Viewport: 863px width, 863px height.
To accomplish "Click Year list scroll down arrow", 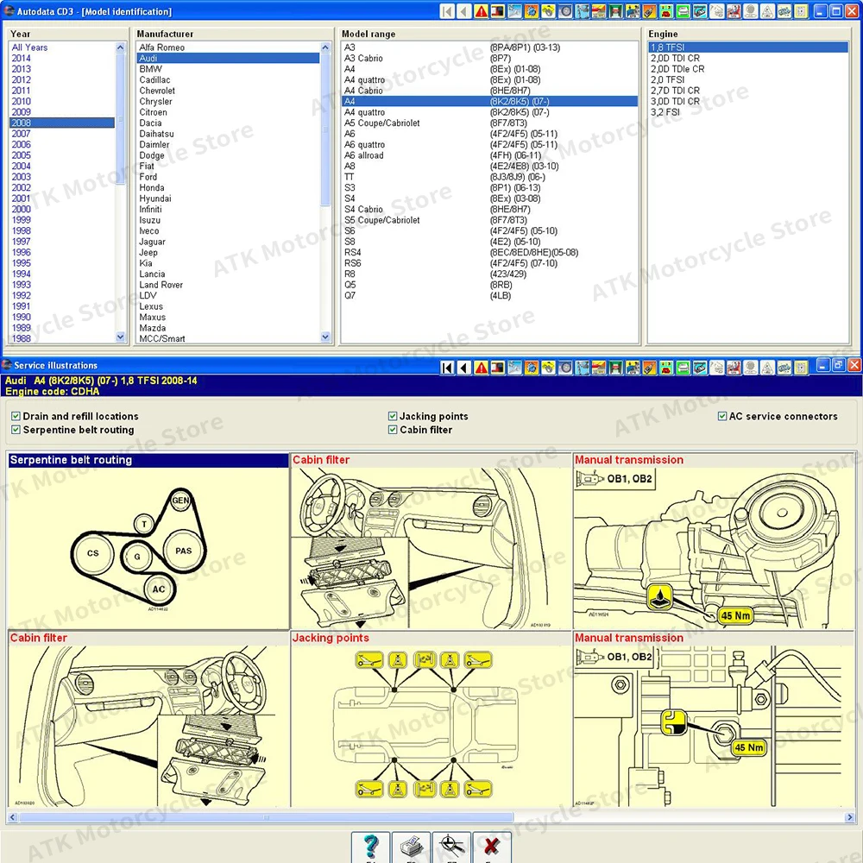I will 121,337.
